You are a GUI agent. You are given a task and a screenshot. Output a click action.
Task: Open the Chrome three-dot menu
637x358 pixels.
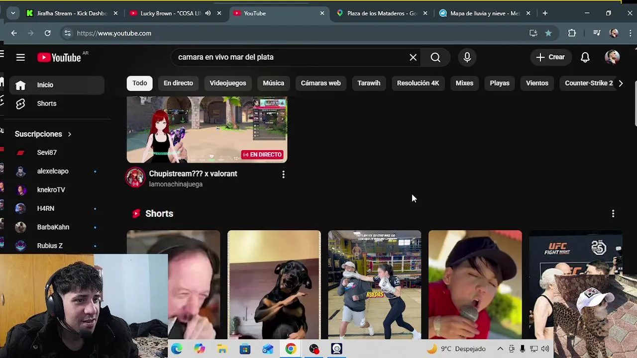(x=631, y=33)
